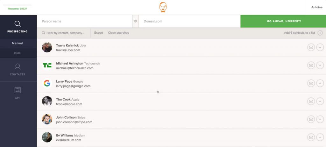
Task: Email Tim Cook via envelope icon
Action: coord(311,101)
